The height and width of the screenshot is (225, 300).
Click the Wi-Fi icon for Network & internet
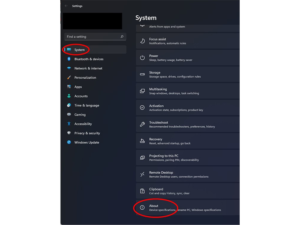click(69, 68)
